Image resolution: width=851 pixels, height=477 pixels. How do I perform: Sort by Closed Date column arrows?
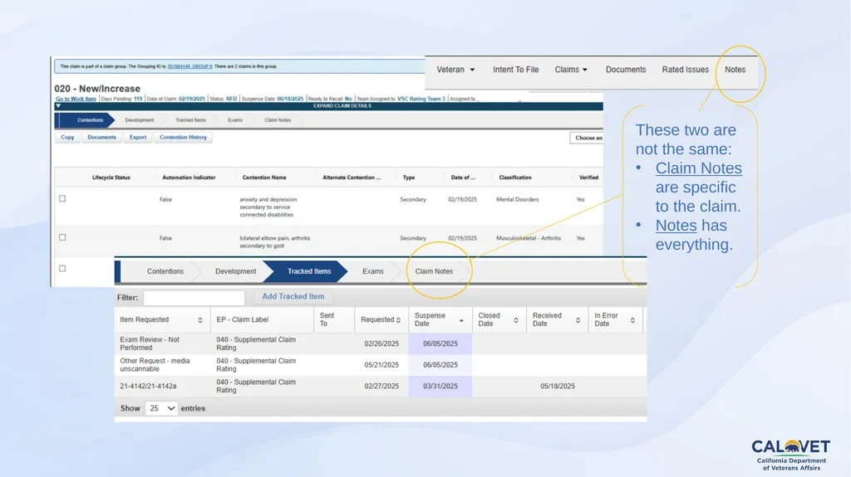coord(515,320)
